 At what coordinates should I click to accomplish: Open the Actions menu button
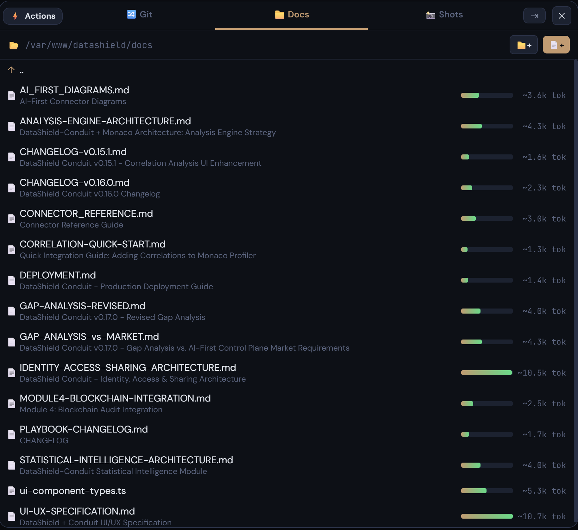(33, 16)
